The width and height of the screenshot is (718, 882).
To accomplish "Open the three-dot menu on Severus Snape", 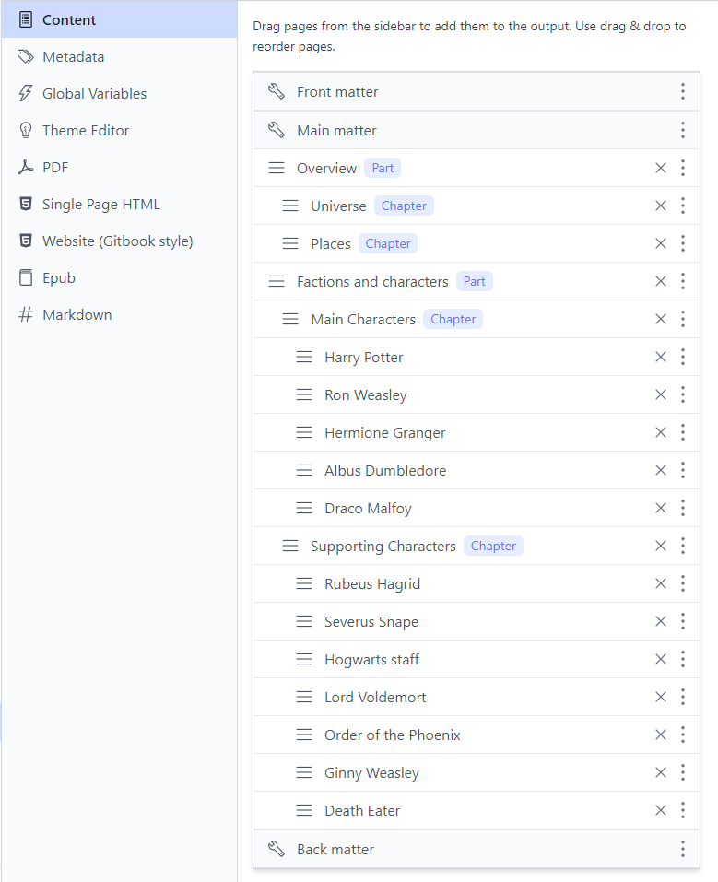I will (x=683, y=621).
